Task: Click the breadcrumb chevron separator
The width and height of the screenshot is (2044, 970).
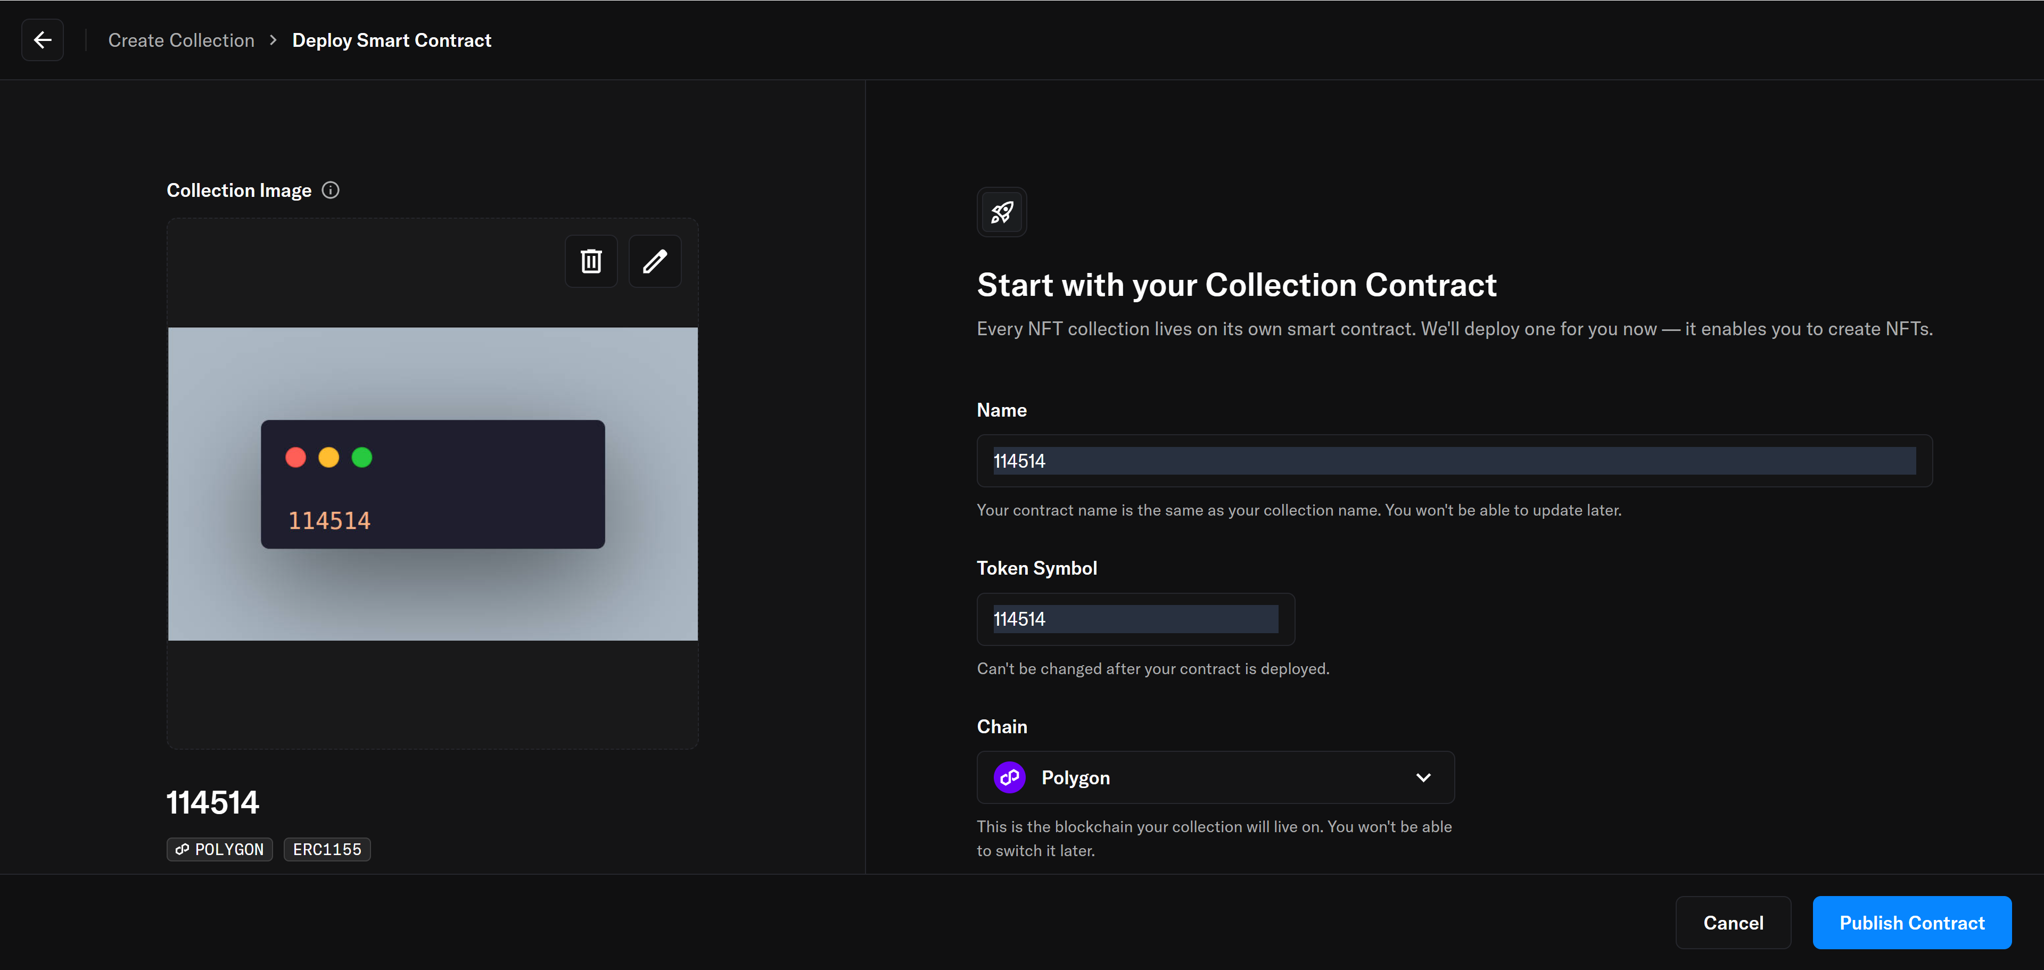Action: coord(274,40)
